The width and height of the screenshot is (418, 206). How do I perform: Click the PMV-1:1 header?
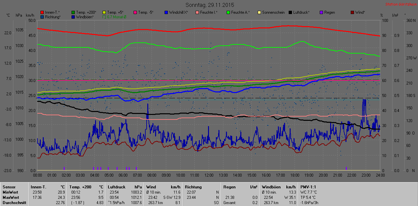click(x=308, y=187)
